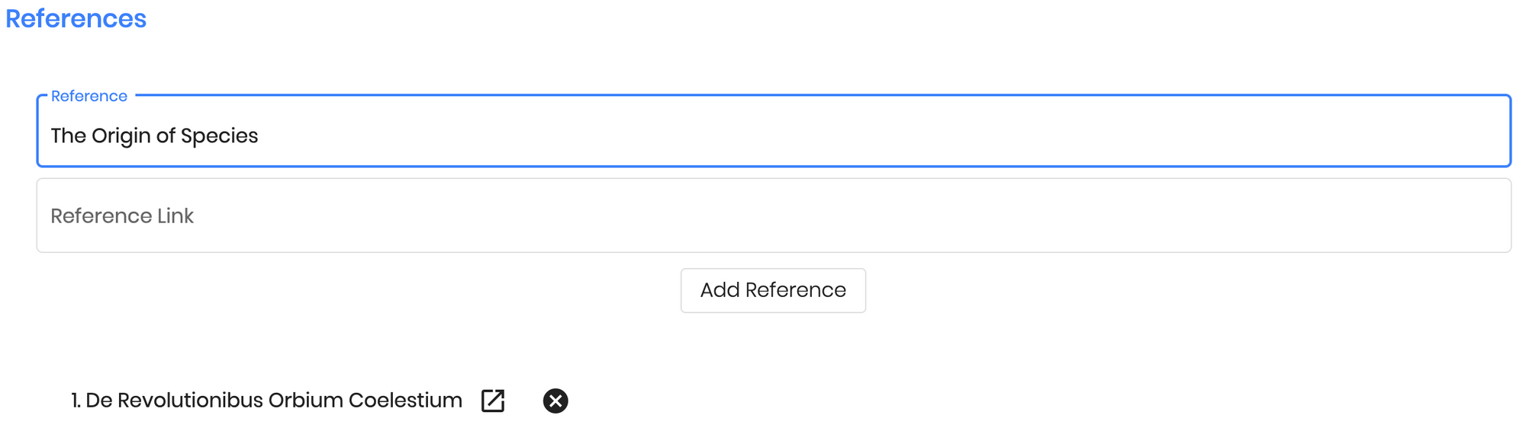Submit the new reference with Add Reference

point(773,290)
